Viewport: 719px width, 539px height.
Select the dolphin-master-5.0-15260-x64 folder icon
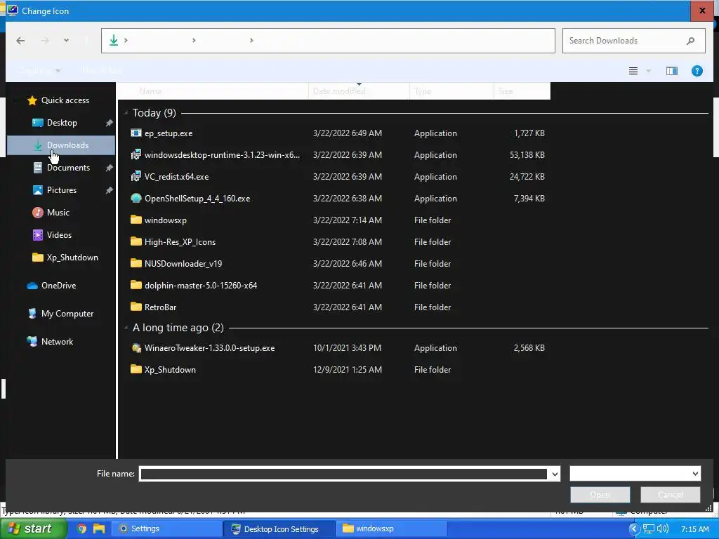point(136,285)
